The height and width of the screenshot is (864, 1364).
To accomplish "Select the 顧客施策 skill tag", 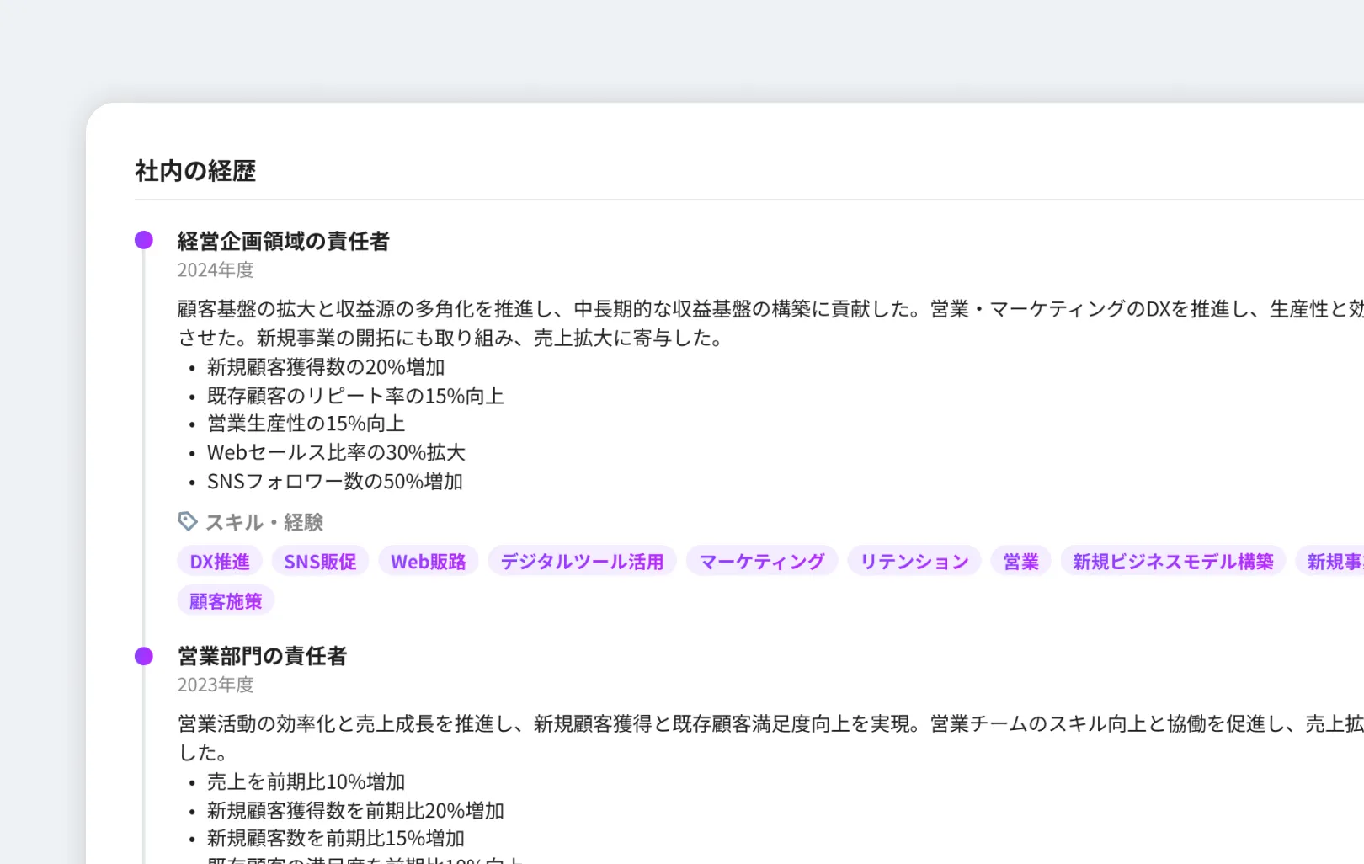I will [x=226, y=600].
